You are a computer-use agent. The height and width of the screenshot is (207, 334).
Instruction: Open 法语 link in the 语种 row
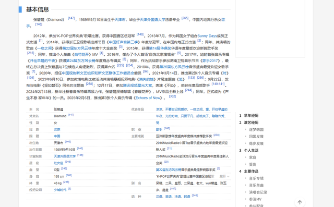tap(177, 197)
